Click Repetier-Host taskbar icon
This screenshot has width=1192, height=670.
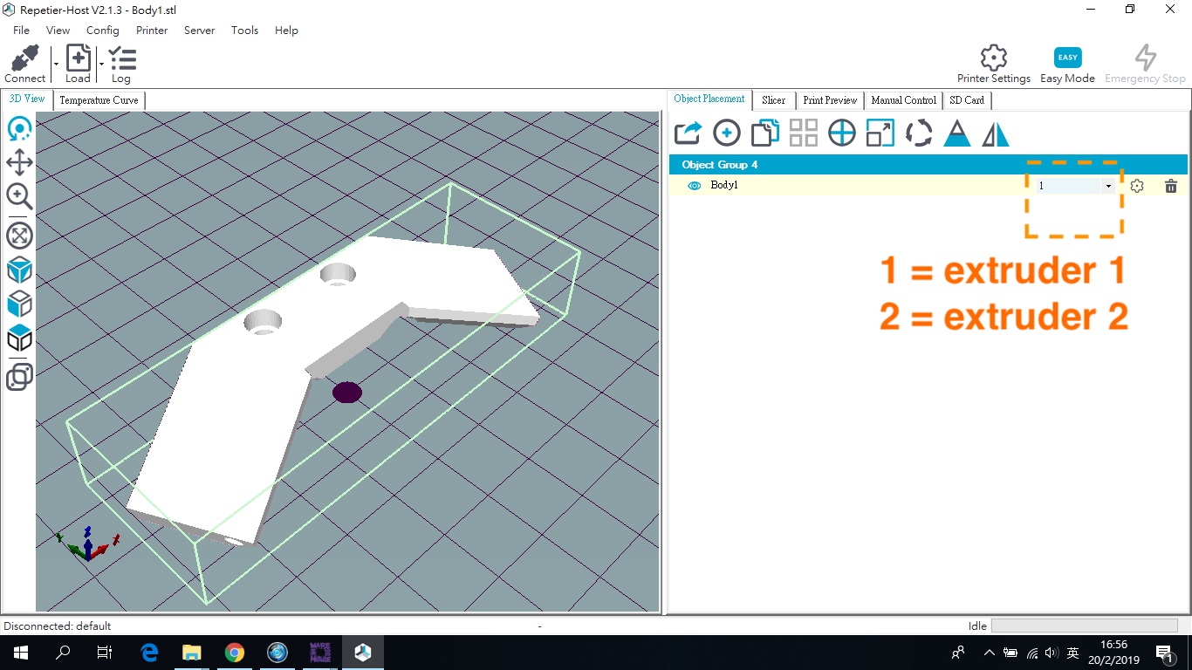pyautogui.click(x=363, y=653)
